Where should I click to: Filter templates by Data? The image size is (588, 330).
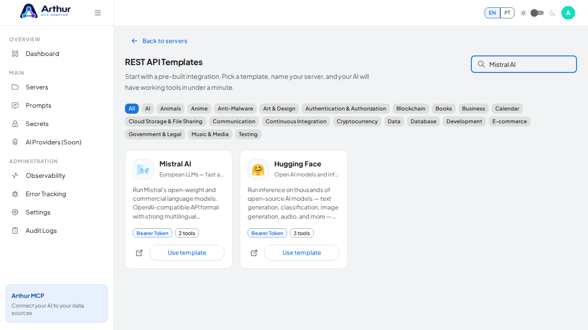tap(394, 121)
